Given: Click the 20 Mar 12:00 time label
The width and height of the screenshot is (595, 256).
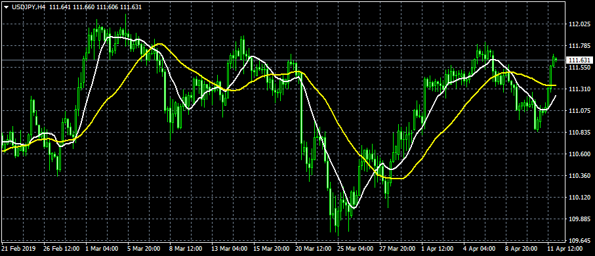Looking at the screenshot, I should pyautogui.click(x=314, y=249).
